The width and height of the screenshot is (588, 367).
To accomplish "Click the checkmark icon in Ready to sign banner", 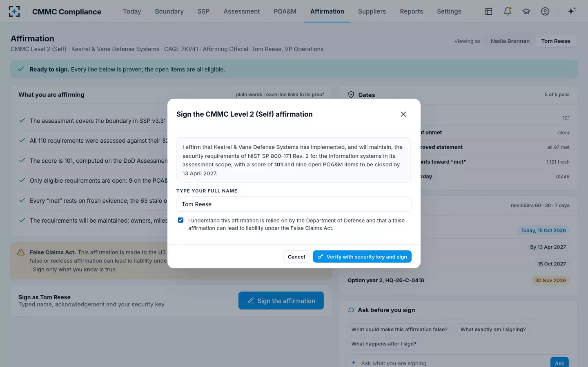I will point(21,69).
